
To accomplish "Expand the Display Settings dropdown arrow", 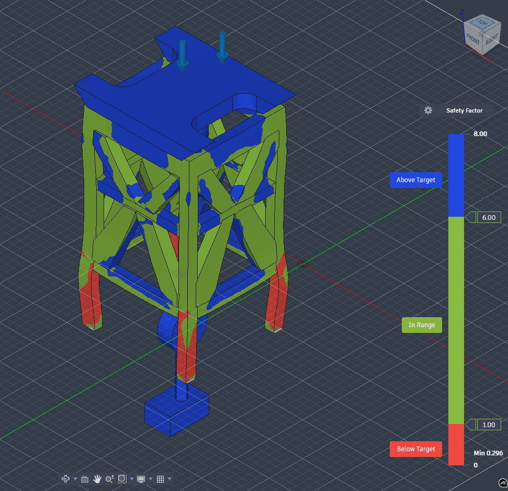I will (x=151, y=478).
